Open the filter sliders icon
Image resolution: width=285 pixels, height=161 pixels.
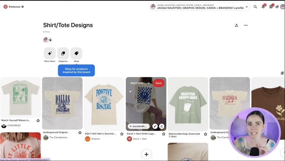pyautogui.click(x=282, y=73)
